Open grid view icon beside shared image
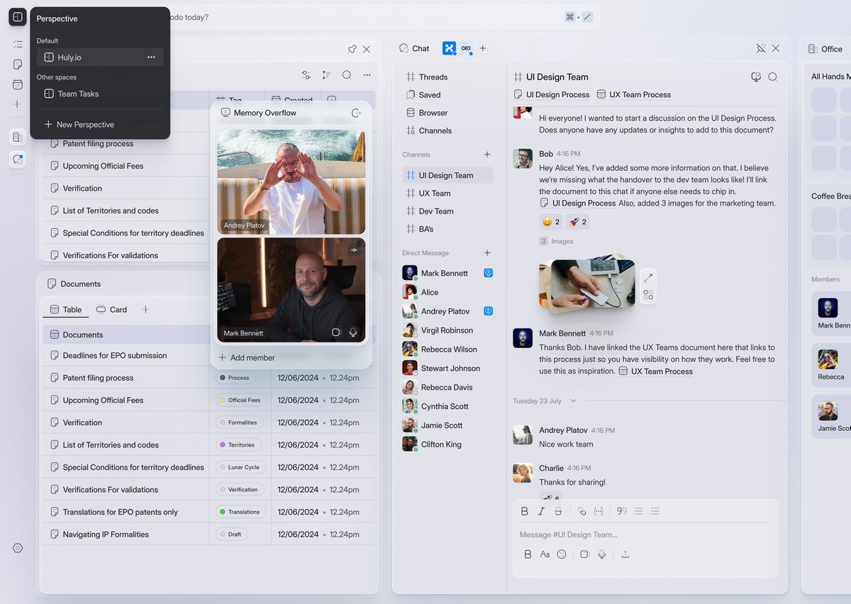Screen dimensions: 851x604 click(648, 295)
